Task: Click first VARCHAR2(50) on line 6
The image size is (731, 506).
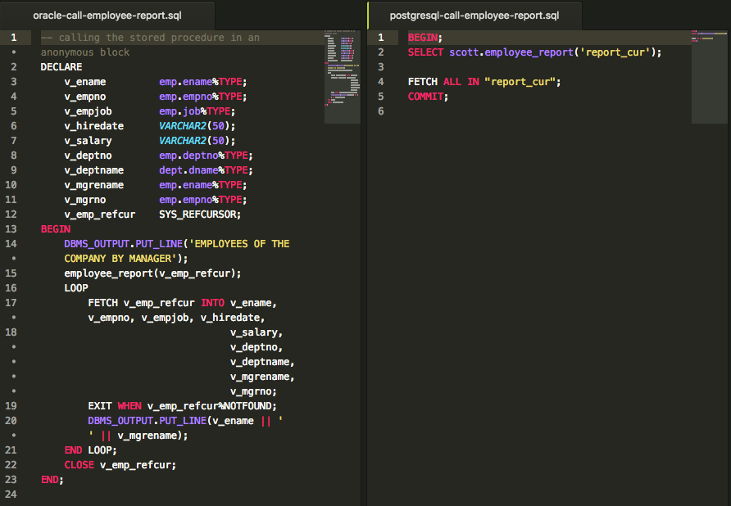Action: pyautogui.click(x=198, y=126)
